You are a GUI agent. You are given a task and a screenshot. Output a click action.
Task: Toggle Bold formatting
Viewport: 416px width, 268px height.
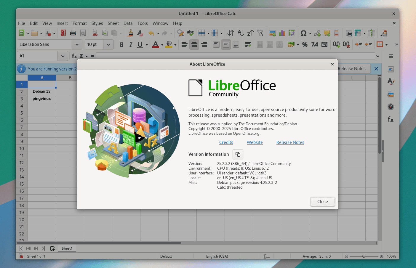[x=121, y=45]
